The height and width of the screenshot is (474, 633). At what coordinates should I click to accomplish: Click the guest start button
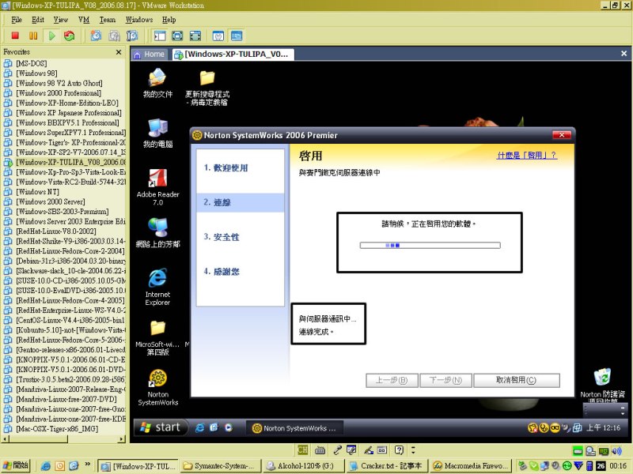[x=161, y=427]
